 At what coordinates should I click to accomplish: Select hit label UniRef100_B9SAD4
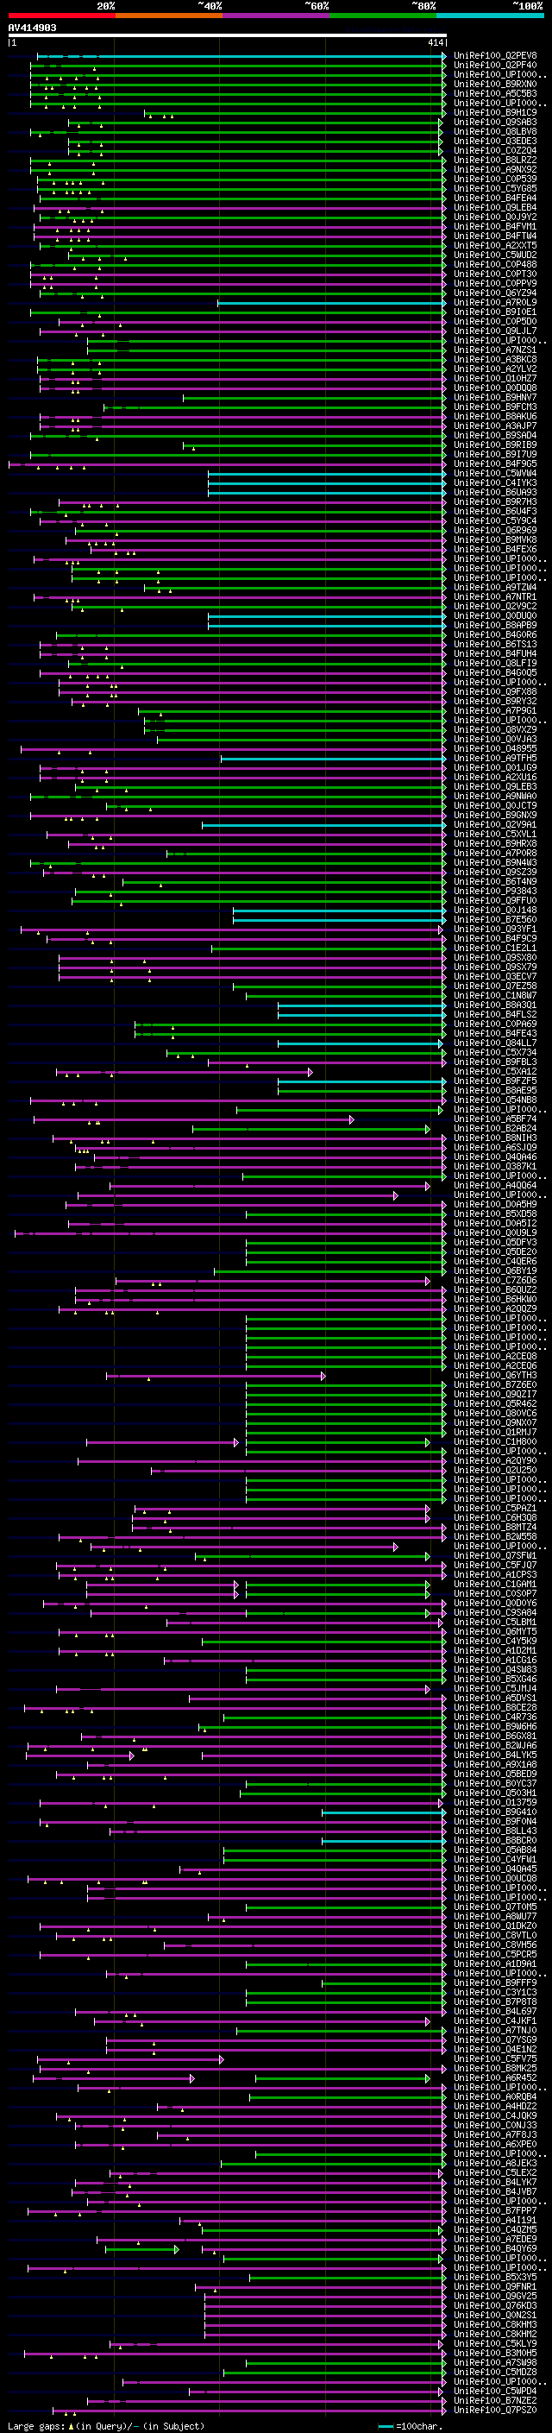click(x=494, y=435)
